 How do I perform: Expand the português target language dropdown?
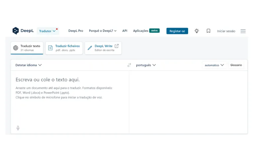[x=146, y=65]
